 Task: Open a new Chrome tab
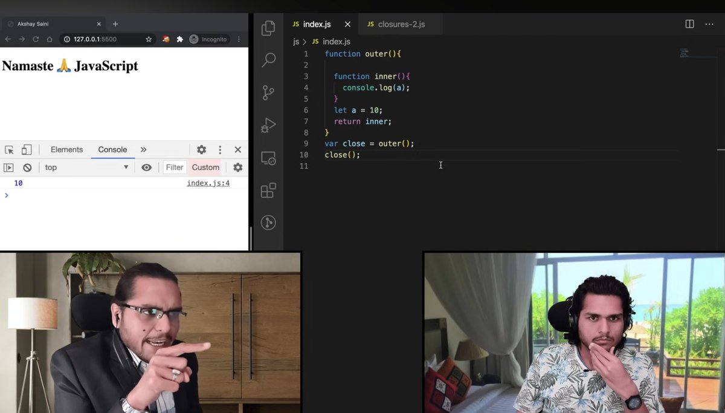pyautogui.click(x=115, y=24)
